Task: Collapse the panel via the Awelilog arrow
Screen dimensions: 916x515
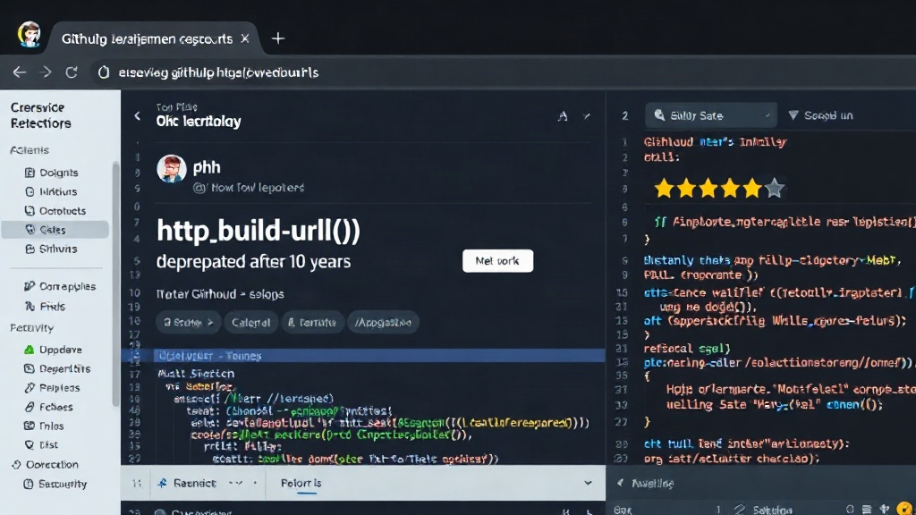Action: click(x=620, y=483)
